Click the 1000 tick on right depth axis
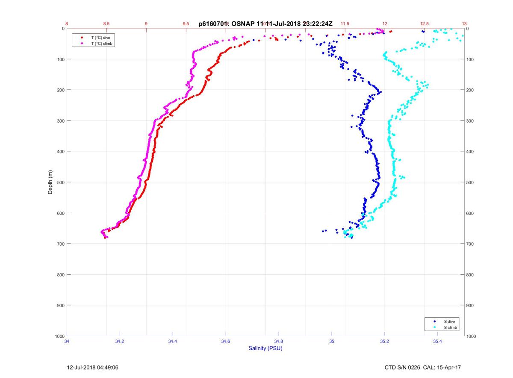The height and width of the screenshot is (378, 513). pyautogui.click(x=472, y=336)
